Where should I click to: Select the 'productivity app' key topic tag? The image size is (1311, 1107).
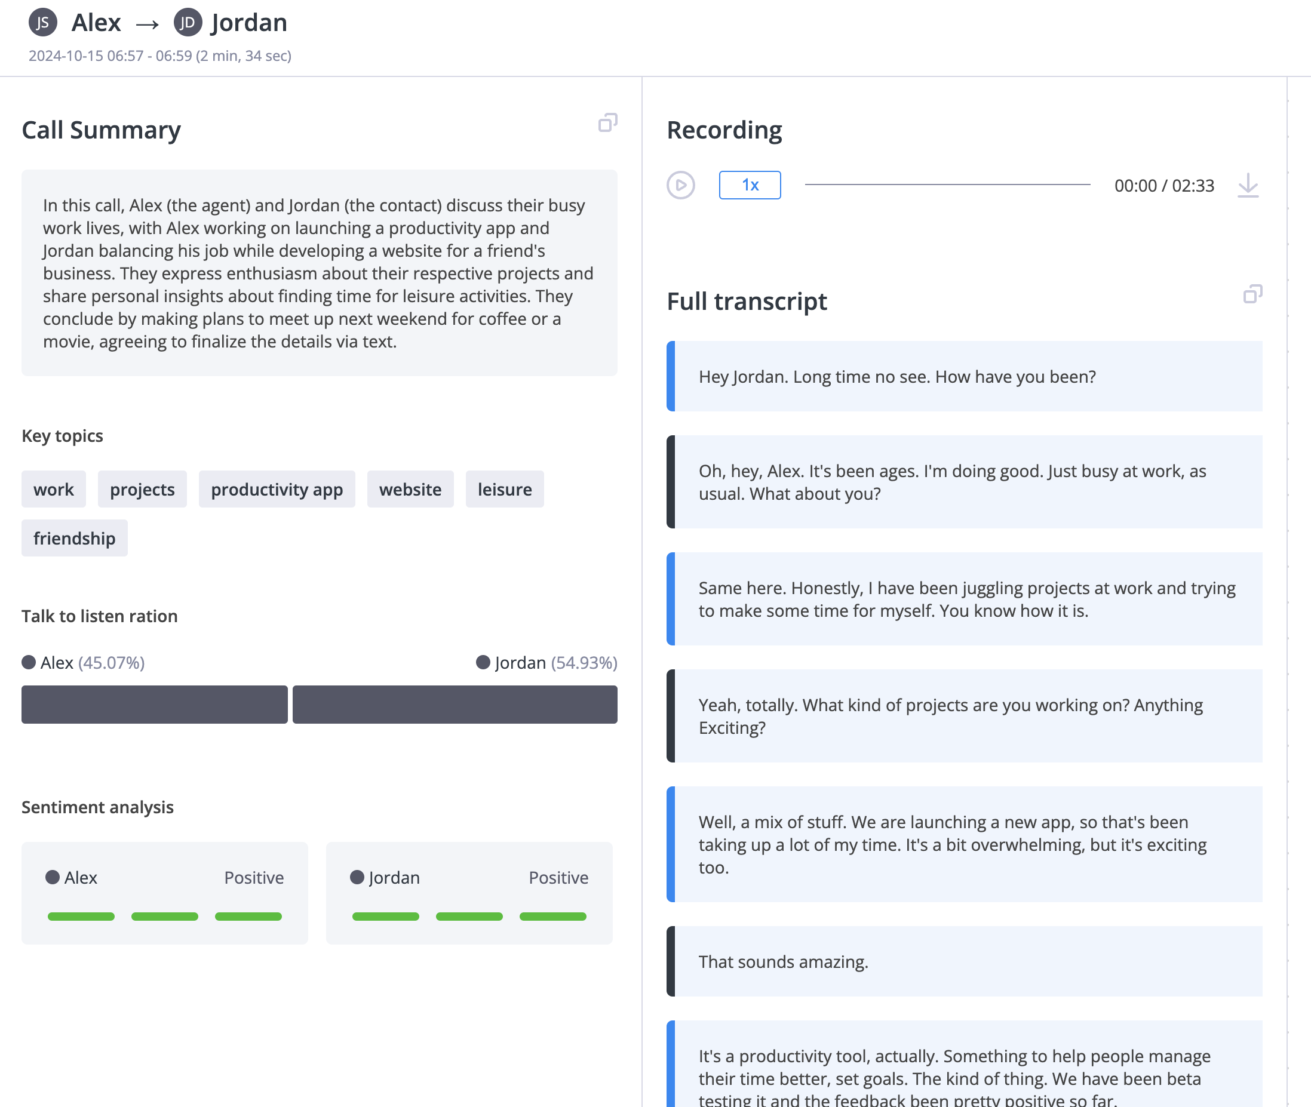pos(277,488)
